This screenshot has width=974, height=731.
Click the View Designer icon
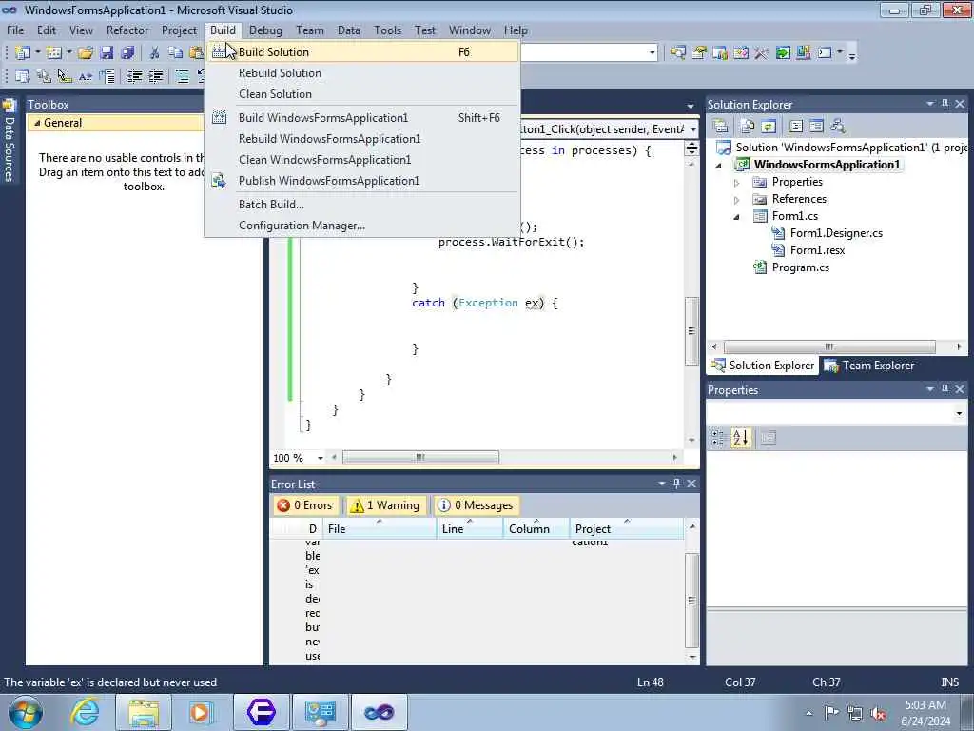(x=817, y=127)
